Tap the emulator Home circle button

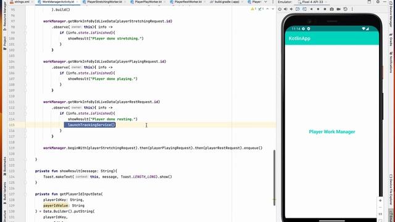(318, 9)
